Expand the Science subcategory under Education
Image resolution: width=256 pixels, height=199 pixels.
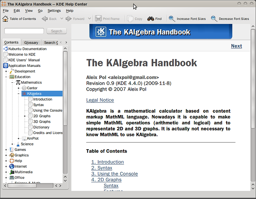tap(12, 144)
